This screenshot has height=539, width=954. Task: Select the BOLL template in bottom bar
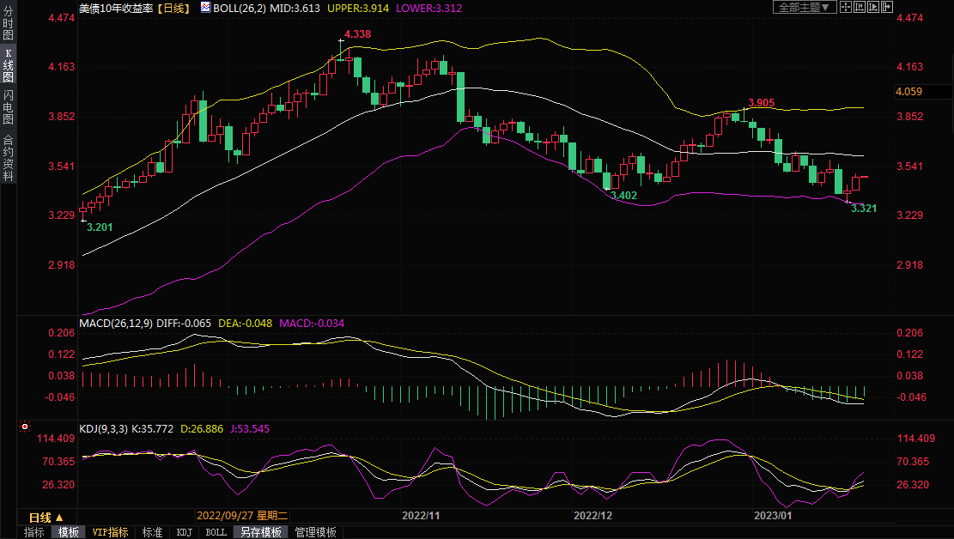pos(216,532)
